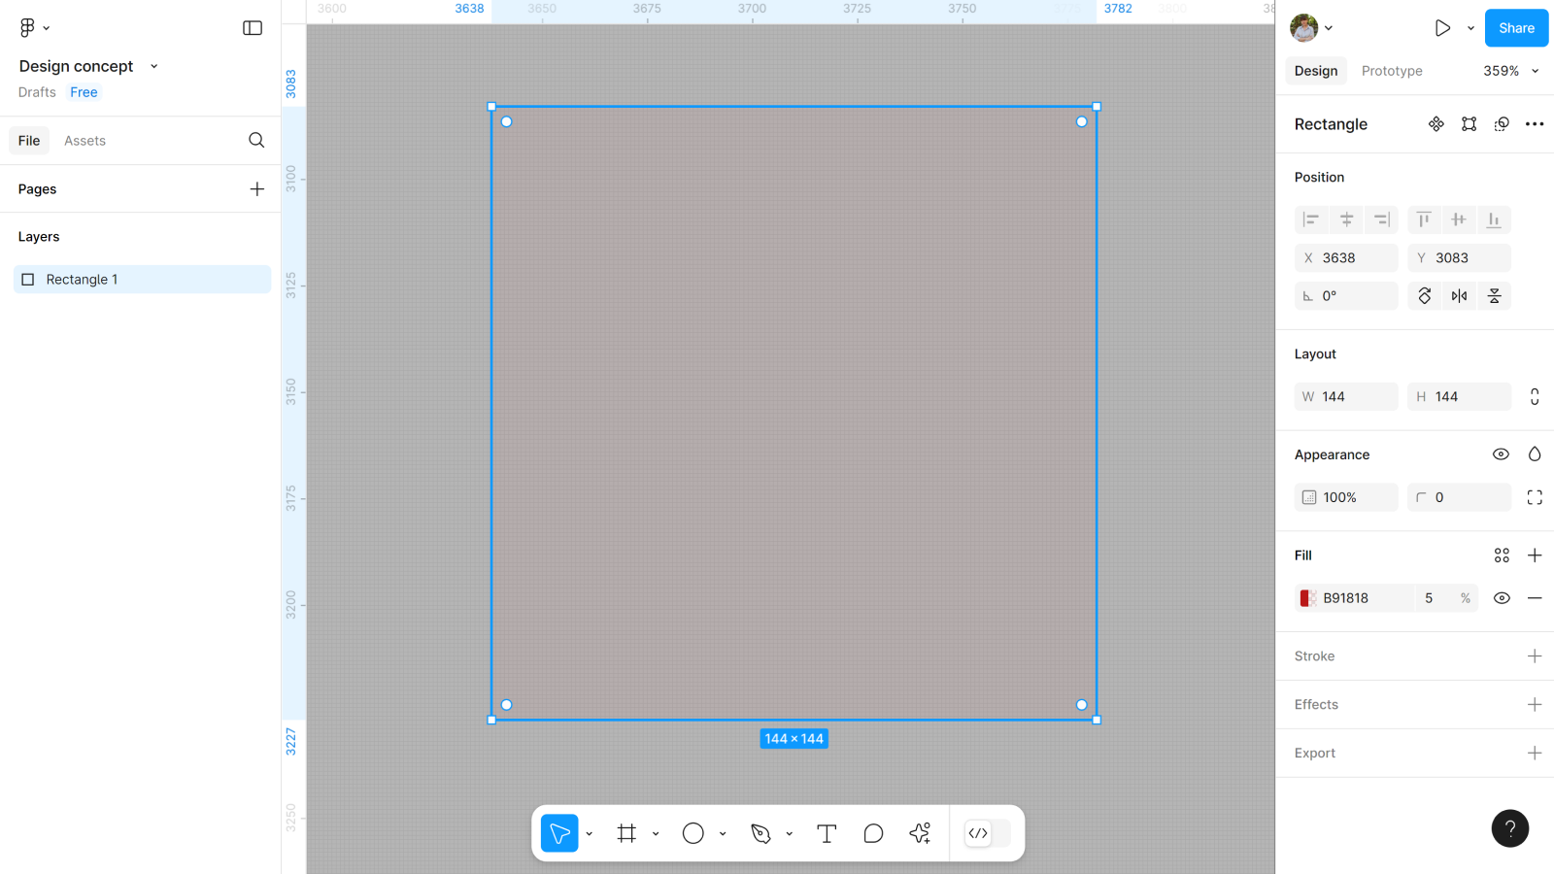Select the Text tool

pos(827,833)
